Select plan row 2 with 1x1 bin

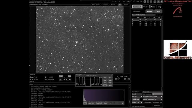(x=147, y=21)
